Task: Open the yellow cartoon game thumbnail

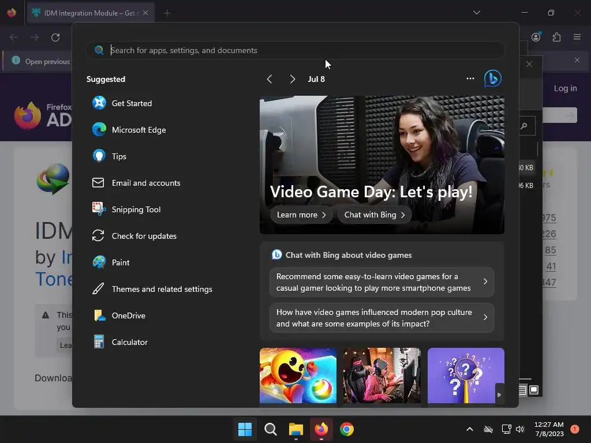Action: 298,376
